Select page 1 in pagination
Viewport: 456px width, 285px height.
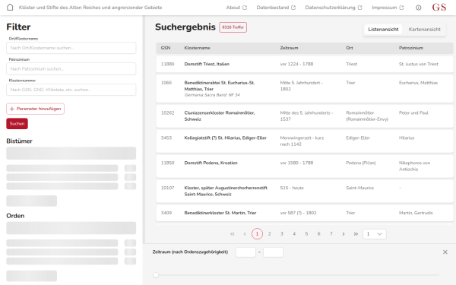(257, 234)
